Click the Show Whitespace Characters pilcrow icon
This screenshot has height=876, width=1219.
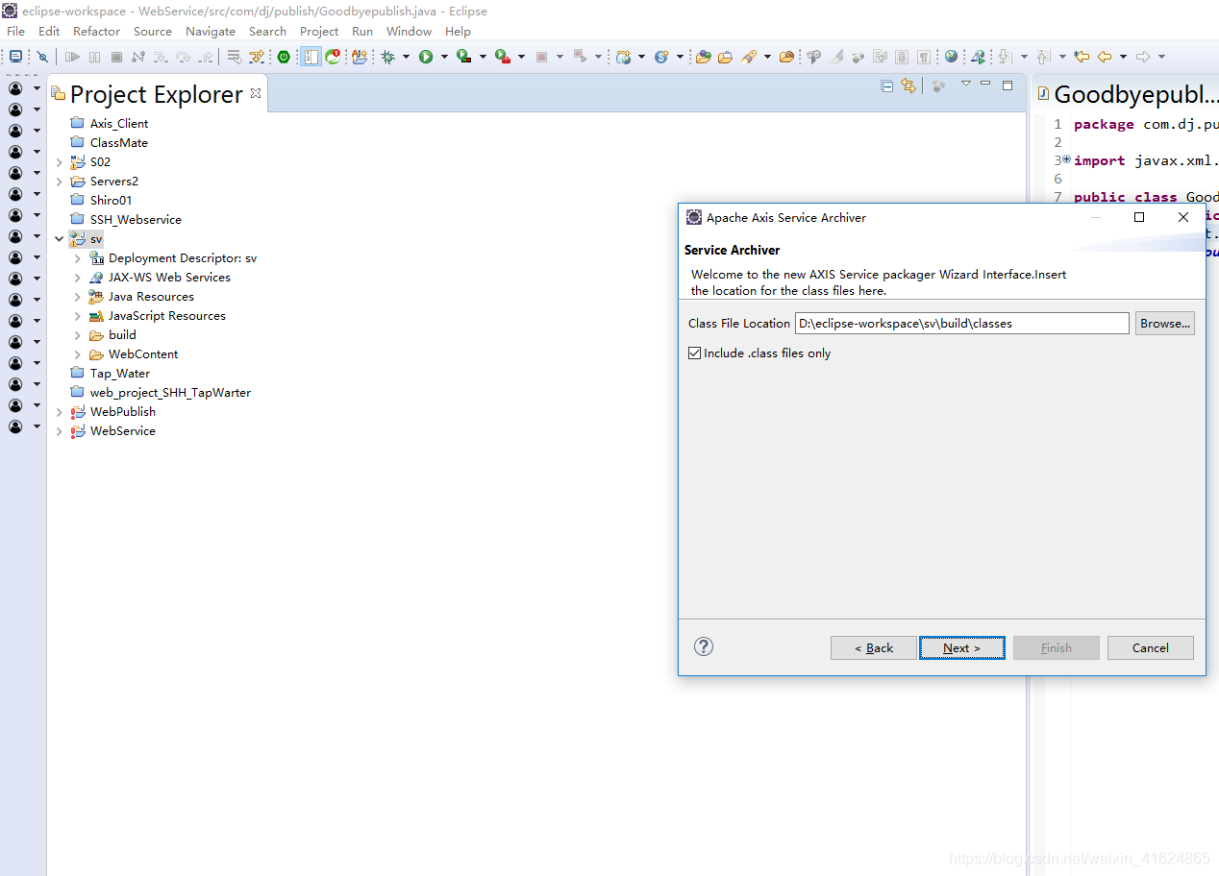(x=923, y=57)
